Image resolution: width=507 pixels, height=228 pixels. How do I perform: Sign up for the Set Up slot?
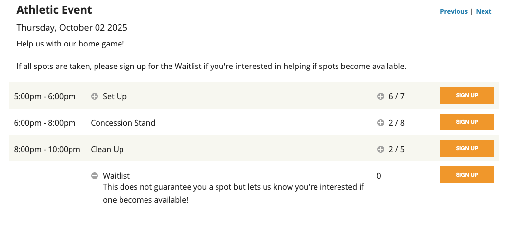coord(467,95)
